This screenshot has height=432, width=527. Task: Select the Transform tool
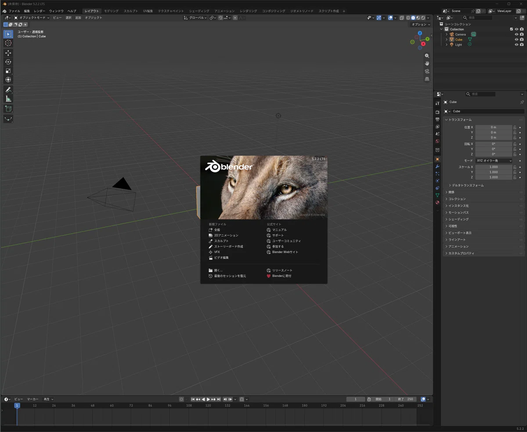click(8, 79)
